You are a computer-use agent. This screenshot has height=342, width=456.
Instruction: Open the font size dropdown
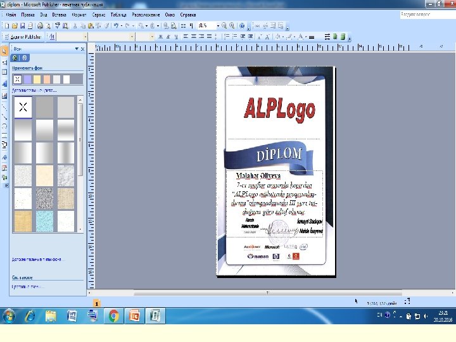click(x=152, y=37)
